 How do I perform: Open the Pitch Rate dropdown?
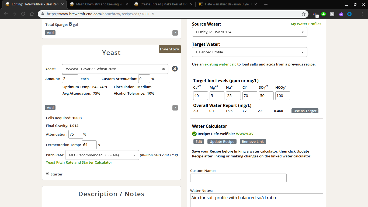[102, 155]
